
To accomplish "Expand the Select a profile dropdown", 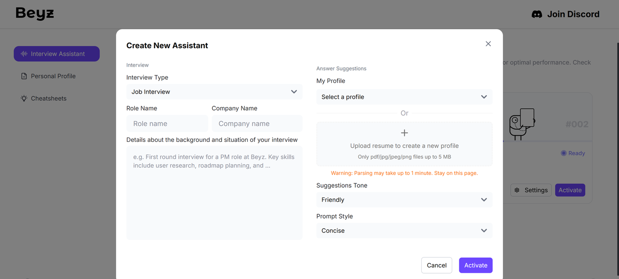I will [404, 97].
